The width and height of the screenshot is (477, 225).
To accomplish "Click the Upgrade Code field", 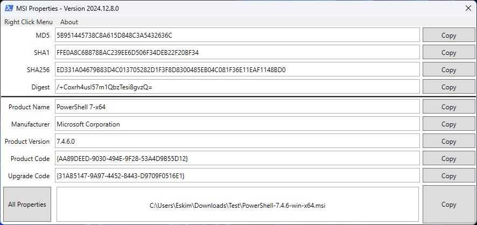I will click(x=237, y=175).
